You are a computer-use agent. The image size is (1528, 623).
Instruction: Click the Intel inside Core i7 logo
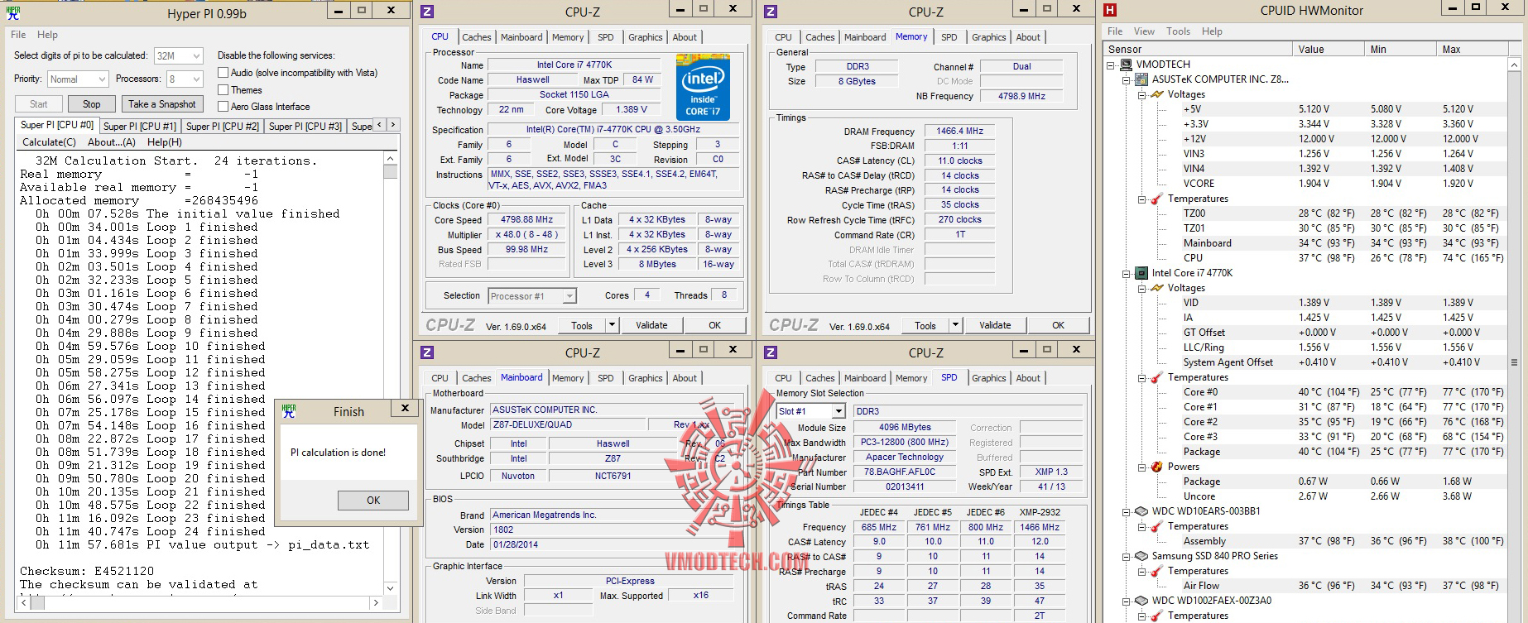[x=703, y=87]
